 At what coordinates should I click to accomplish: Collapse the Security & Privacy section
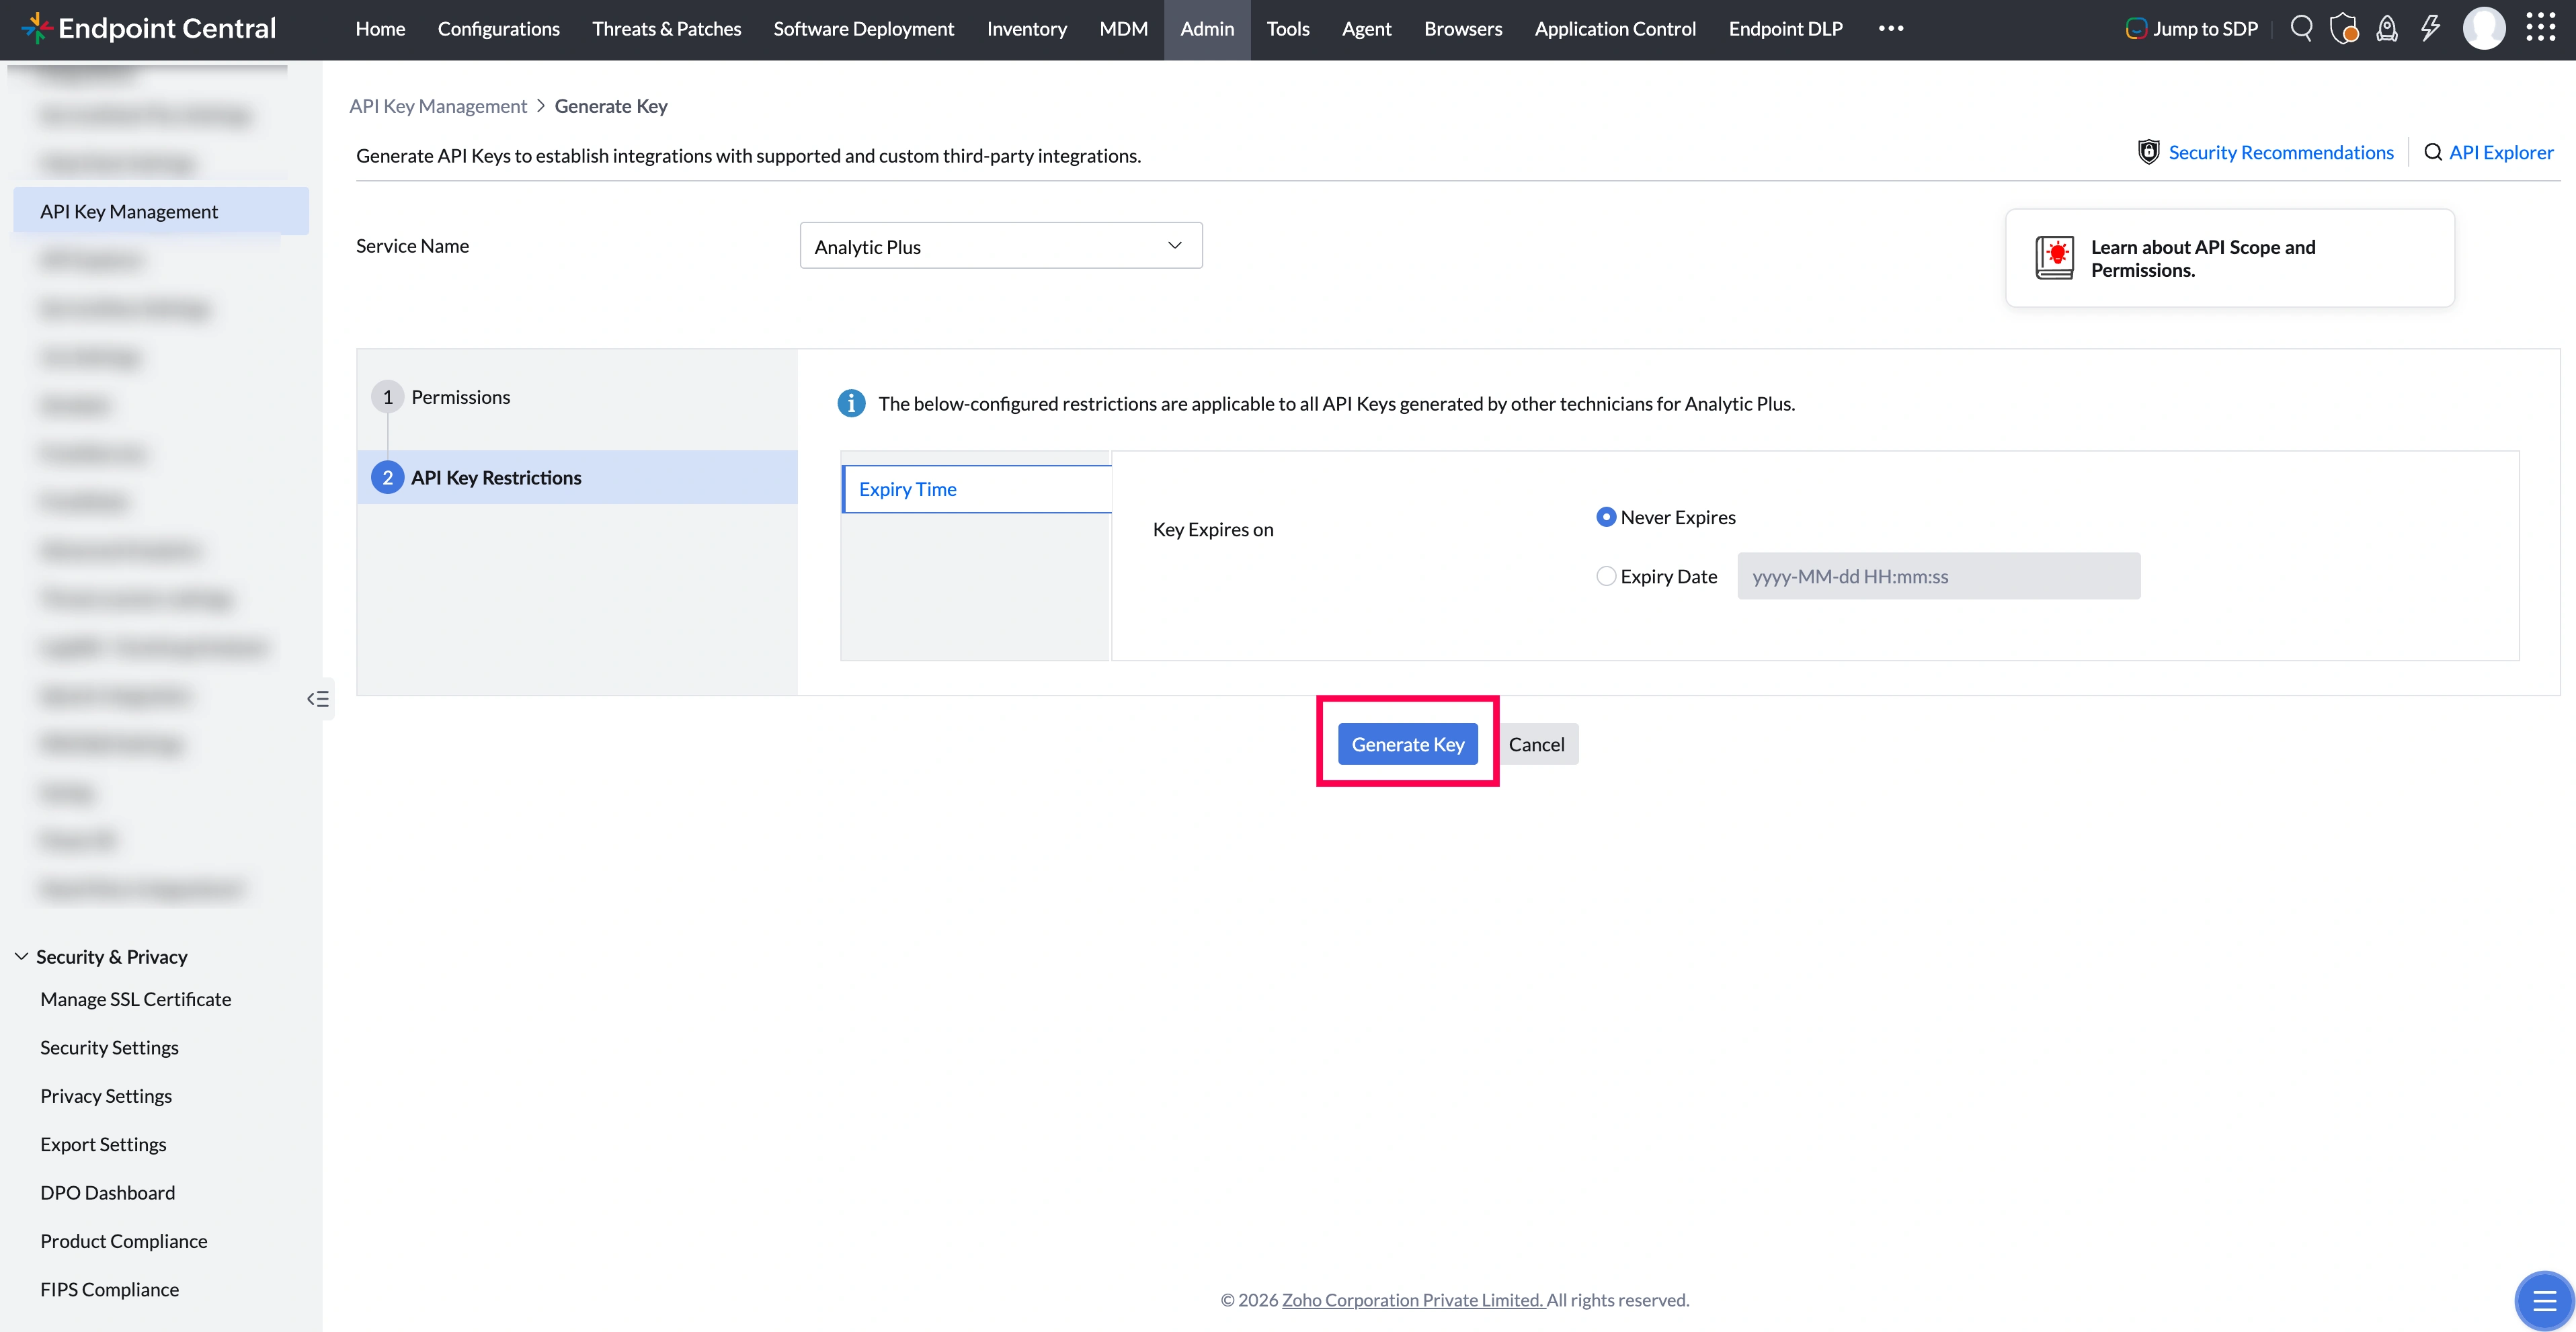tap(21, 956)
